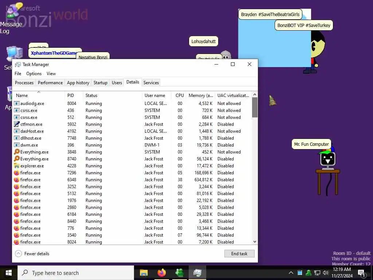The height and width of the screenshot is (280, 373).
Task: Click the Firefox icon for PID 7296
Action: (x=17, y=172)
